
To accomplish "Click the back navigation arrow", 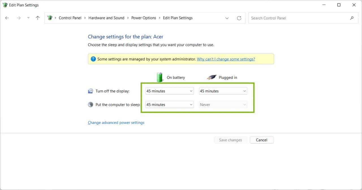I will pyautogui.click(x=7, y=18).
